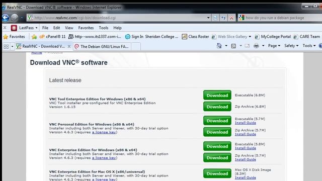
Task: Open the File menu
Action: click(45, 28)
